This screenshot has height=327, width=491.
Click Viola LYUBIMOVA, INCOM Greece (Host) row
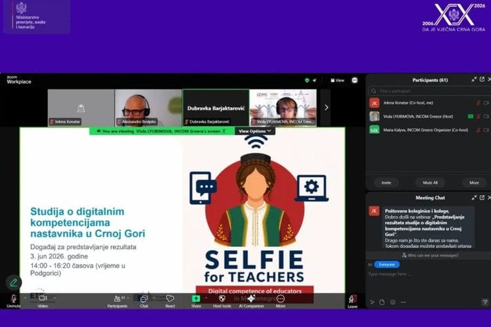click(x=430, y=116)
